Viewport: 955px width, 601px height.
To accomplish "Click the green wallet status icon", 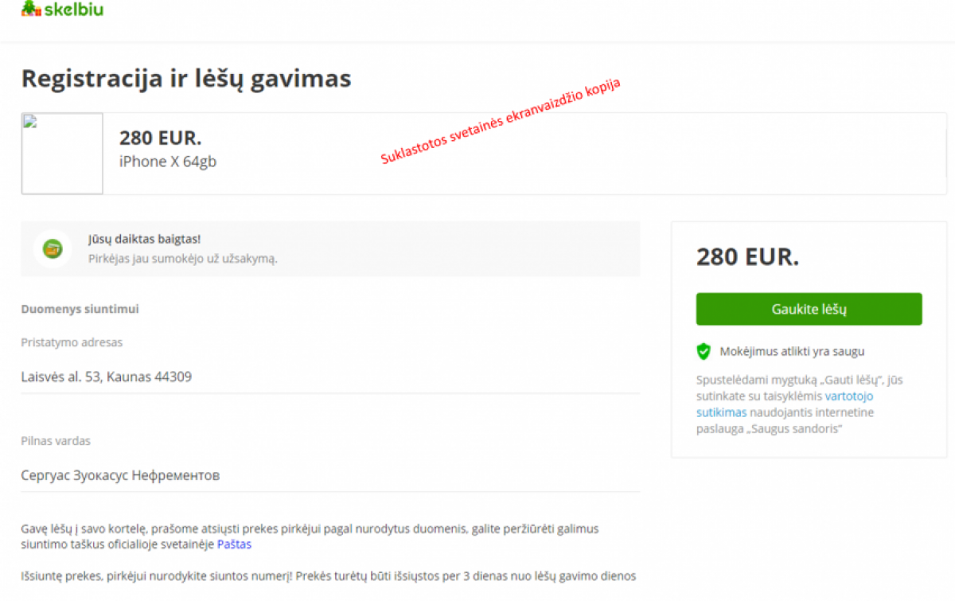I will [53, 248].
